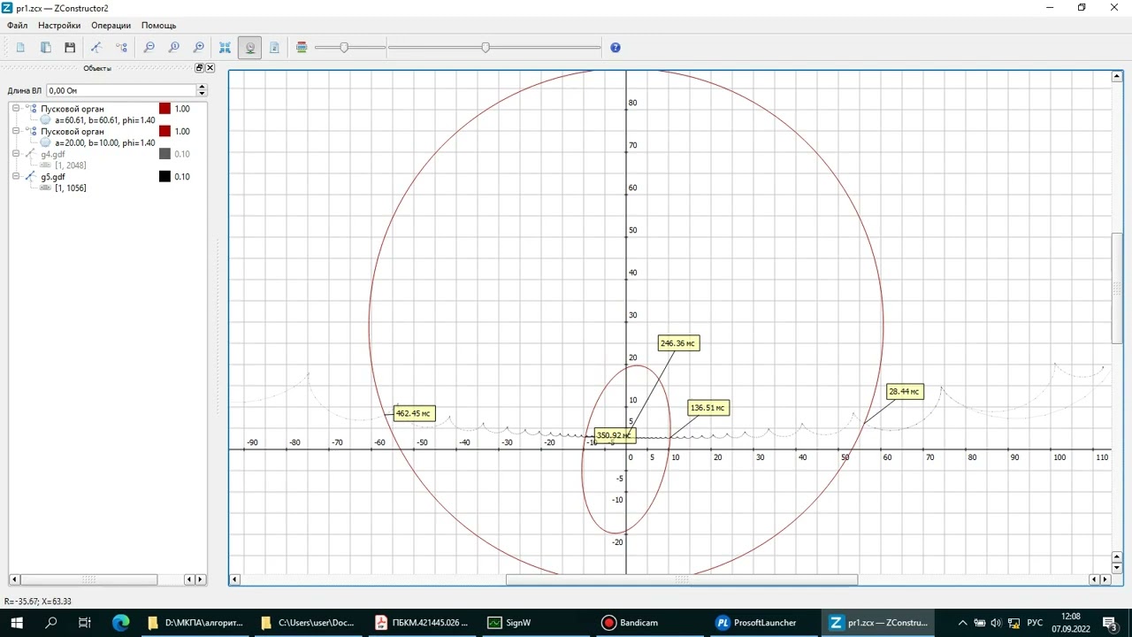This screenshot has height=637, width=1132.
Task: Select the a=60.61, b=60.61, phi=1.40 item
Action: coord(104,120)
